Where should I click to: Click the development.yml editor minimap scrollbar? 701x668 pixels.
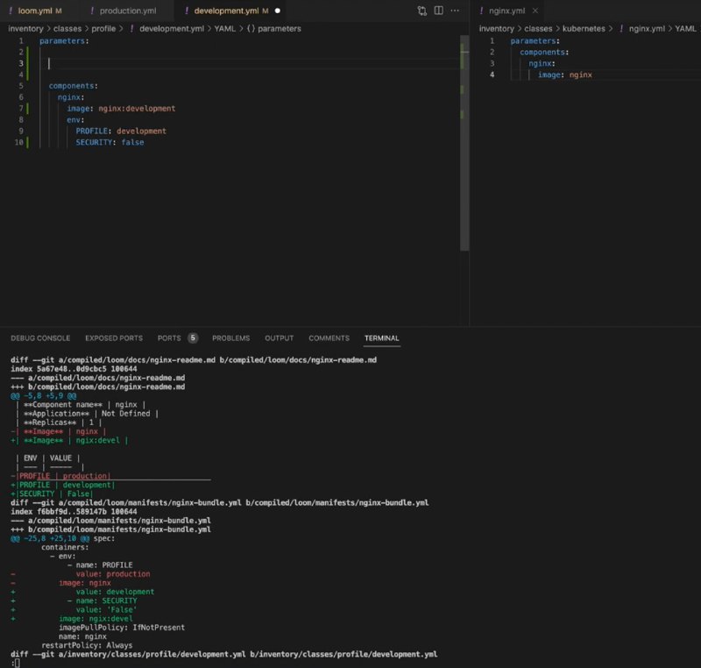click(464, 143)
